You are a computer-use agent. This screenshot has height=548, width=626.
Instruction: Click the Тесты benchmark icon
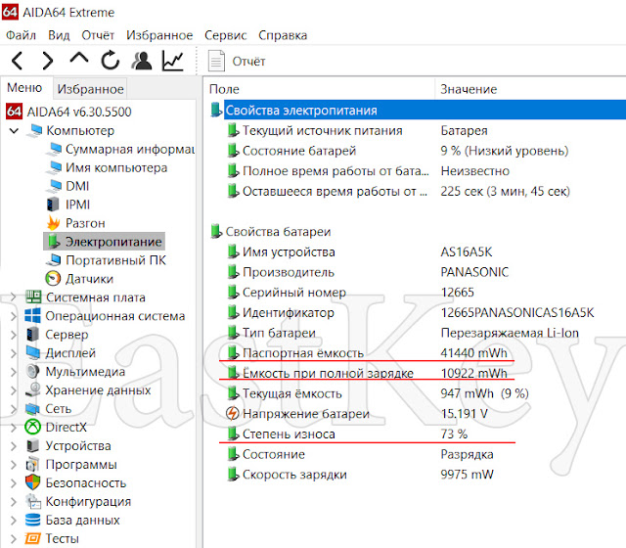click(x=32, y=538)
